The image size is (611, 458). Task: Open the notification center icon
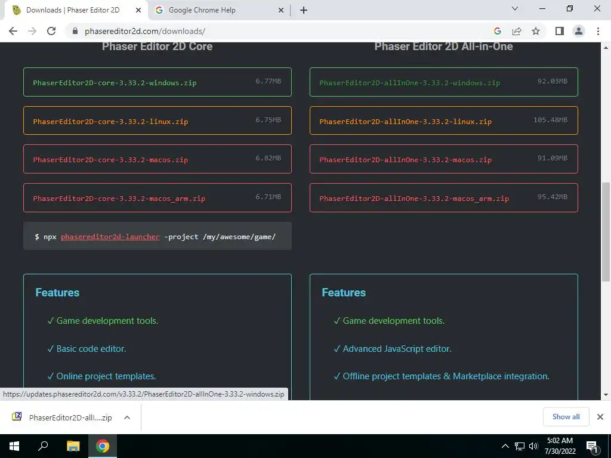592,446
